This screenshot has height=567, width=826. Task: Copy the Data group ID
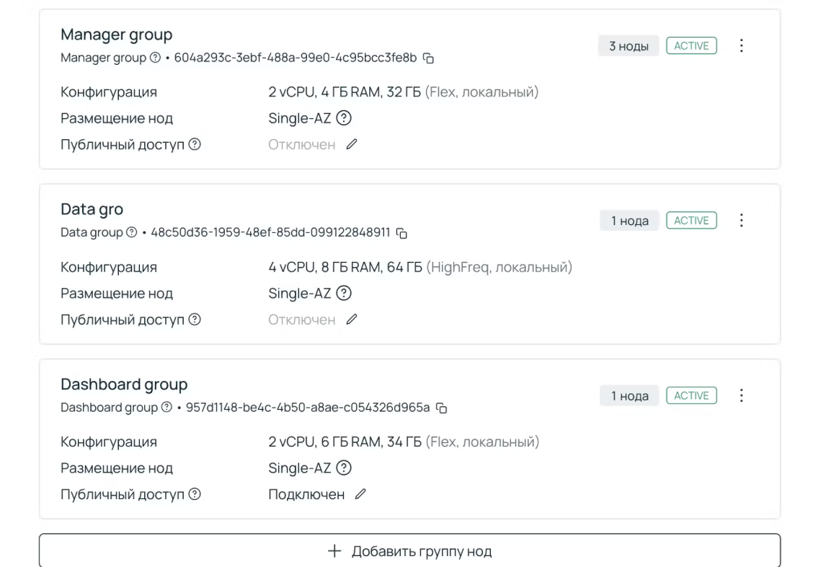(x=402, y=233)
